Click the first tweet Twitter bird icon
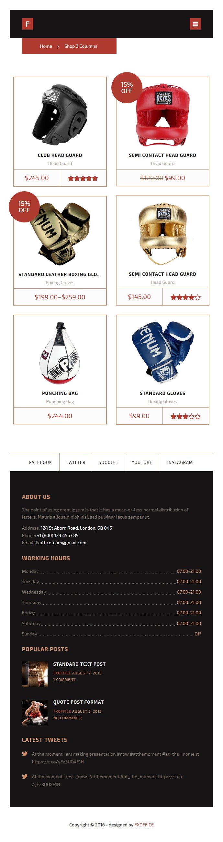The width and height of the screenshot is (223, 842). pyautogui.click(x=25, y=753)
